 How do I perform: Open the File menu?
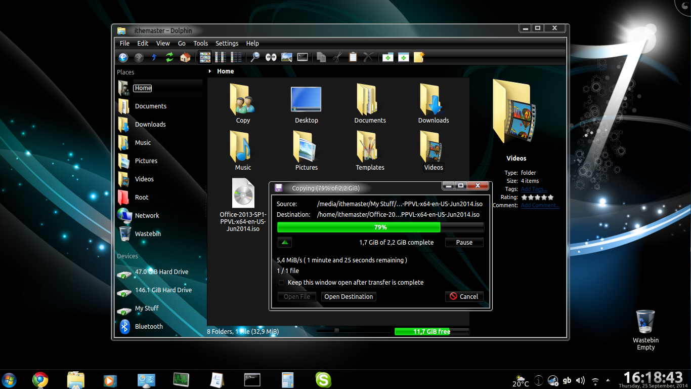point(124,43)
